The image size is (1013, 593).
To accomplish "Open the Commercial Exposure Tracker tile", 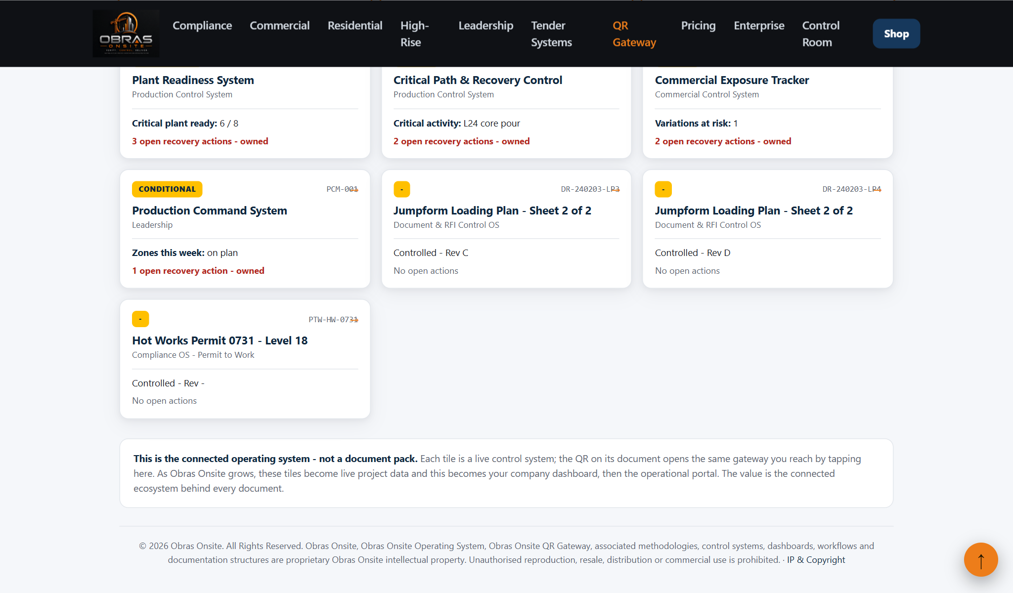I will [x=768, y=113].
